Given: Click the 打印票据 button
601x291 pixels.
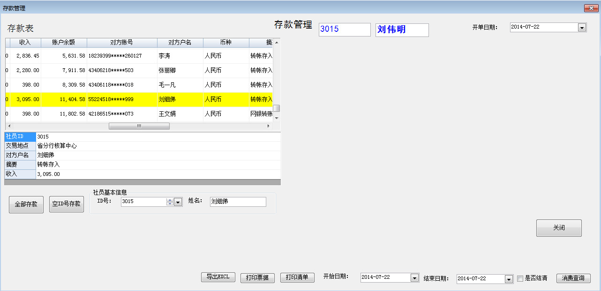Looking at the screenshot, I should click(257, 277).
